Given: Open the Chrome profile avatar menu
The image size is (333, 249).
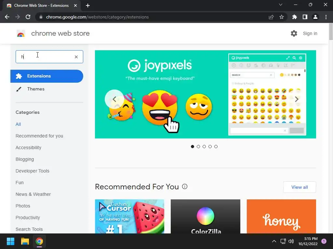Looking at the screenshot, I should click(315, 17).
